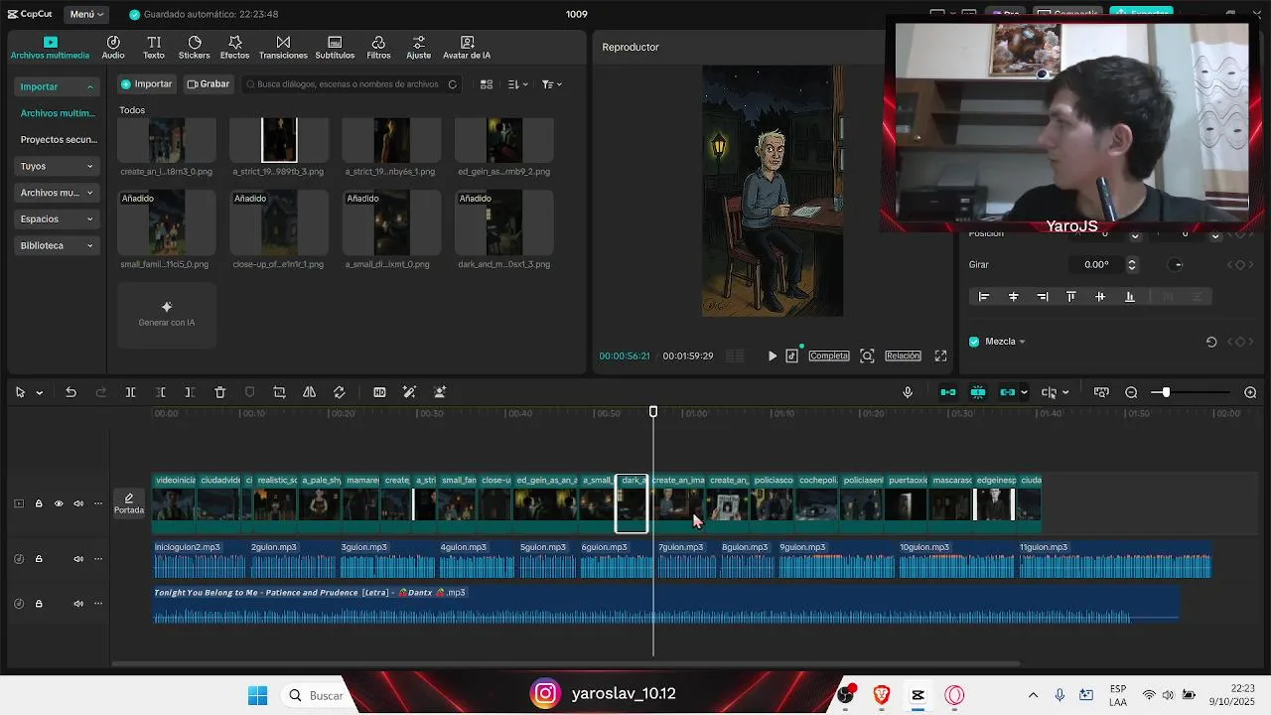Open the Menú dropdown
1271x715 pixels.
tap(87, 15)
